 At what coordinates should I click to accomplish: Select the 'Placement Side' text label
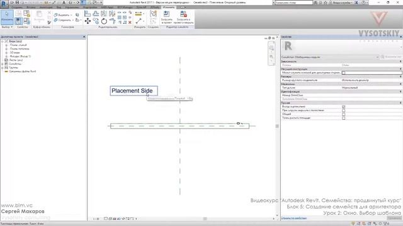coord(134,91)
